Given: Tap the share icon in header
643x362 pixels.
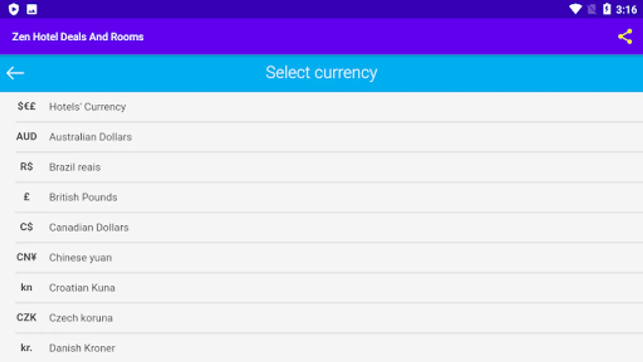Looking at the screenshot, I should pyautogui.click(x=625, y=37).
